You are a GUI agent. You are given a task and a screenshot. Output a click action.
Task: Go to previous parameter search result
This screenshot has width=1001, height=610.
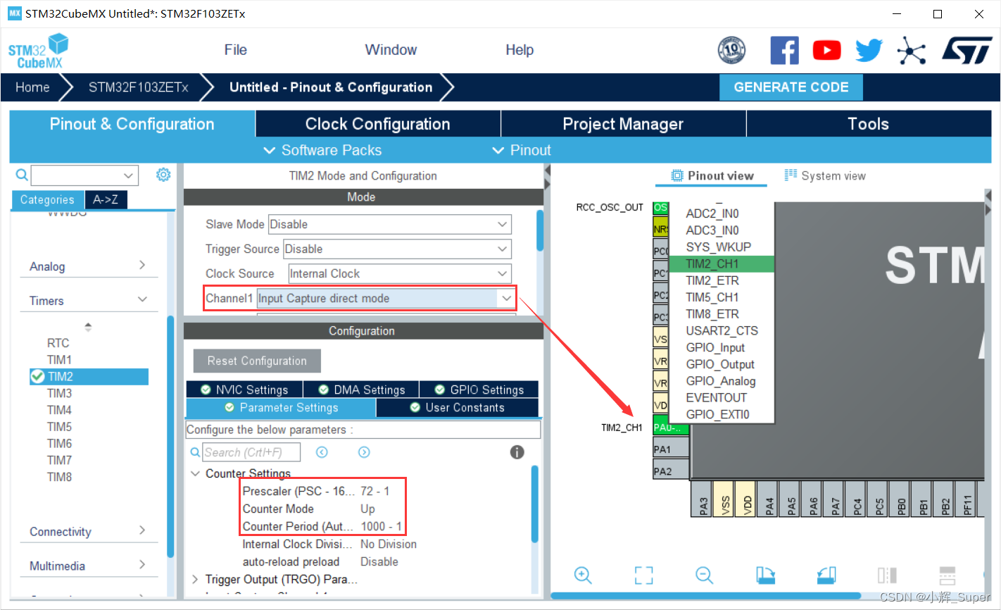[x=322, y=452]
